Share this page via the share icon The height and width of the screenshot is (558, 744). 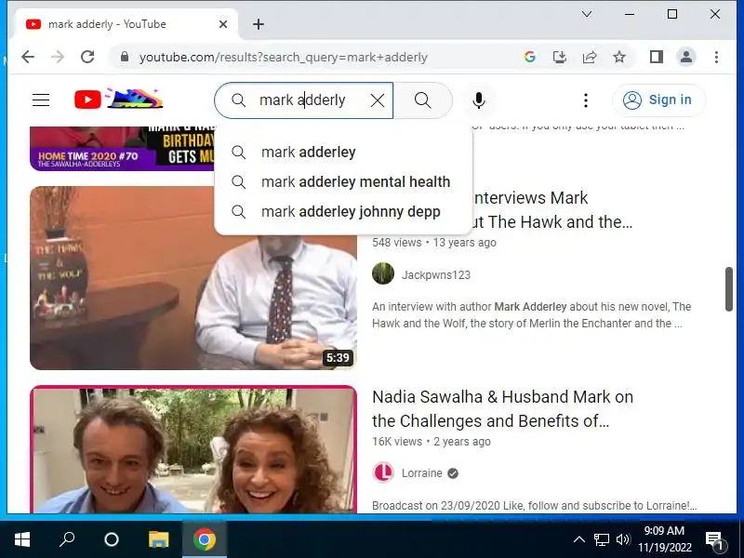[x=590, y=57]
